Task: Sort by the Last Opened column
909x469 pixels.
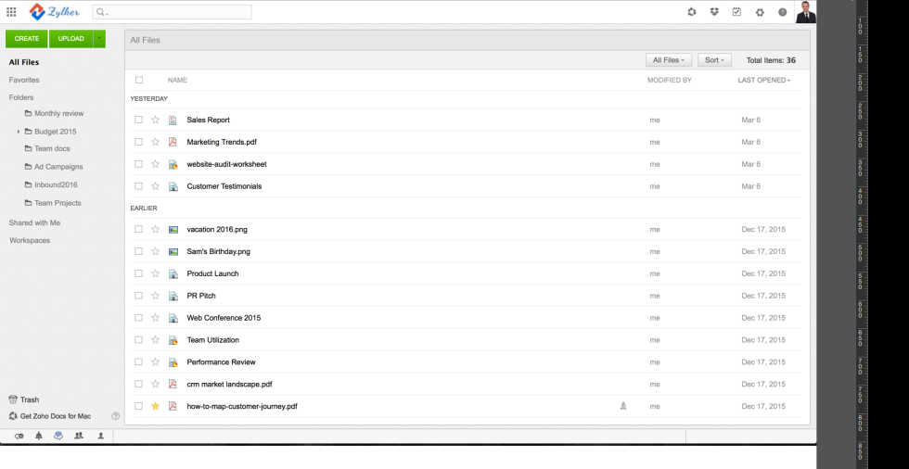Action: click(763, 80)
